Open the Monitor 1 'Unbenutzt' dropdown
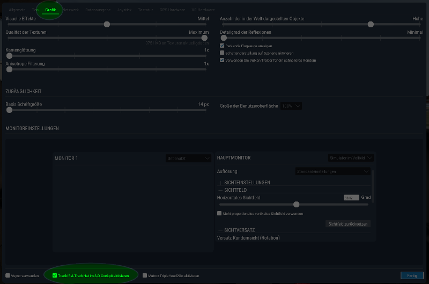 pos(189,158)
